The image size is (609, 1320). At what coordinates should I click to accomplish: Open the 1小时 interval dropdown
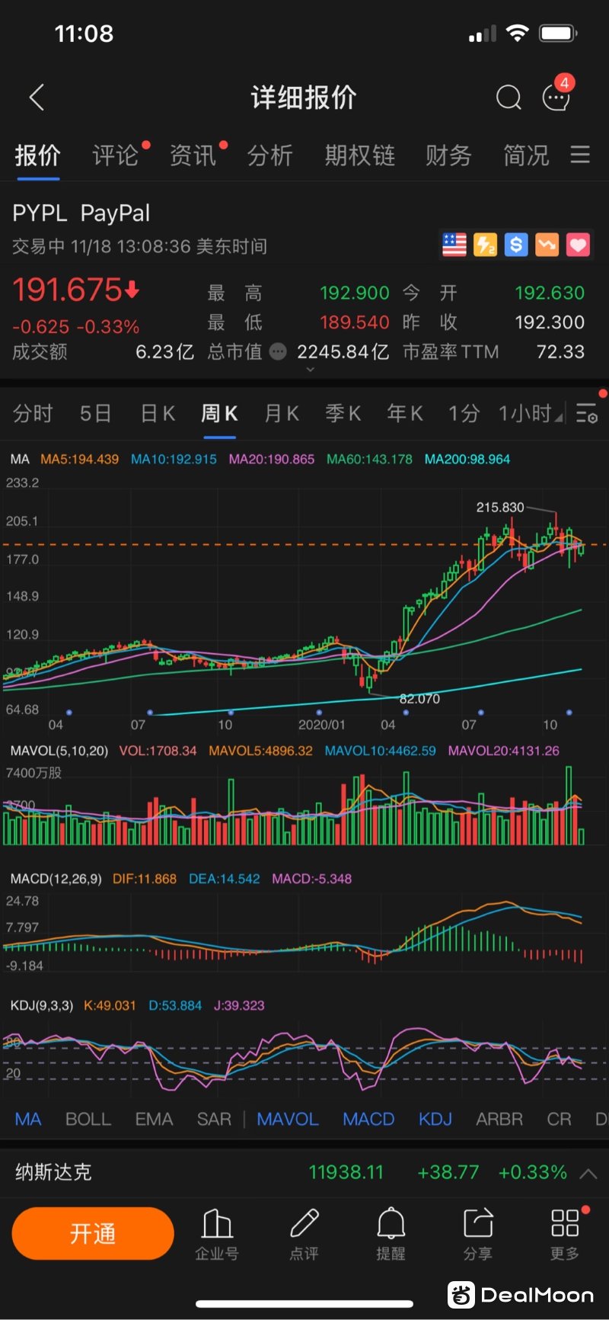tap(531, 414)
